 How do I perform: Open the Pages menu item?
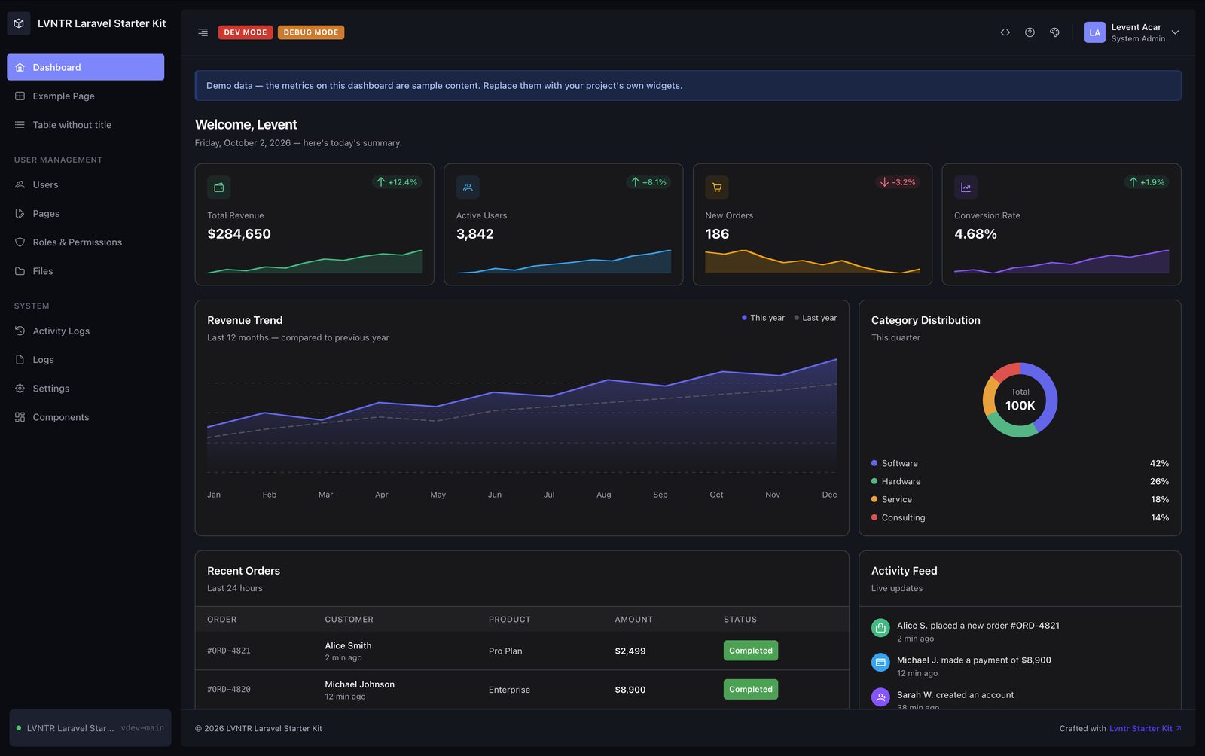click(x=86, y=213)
